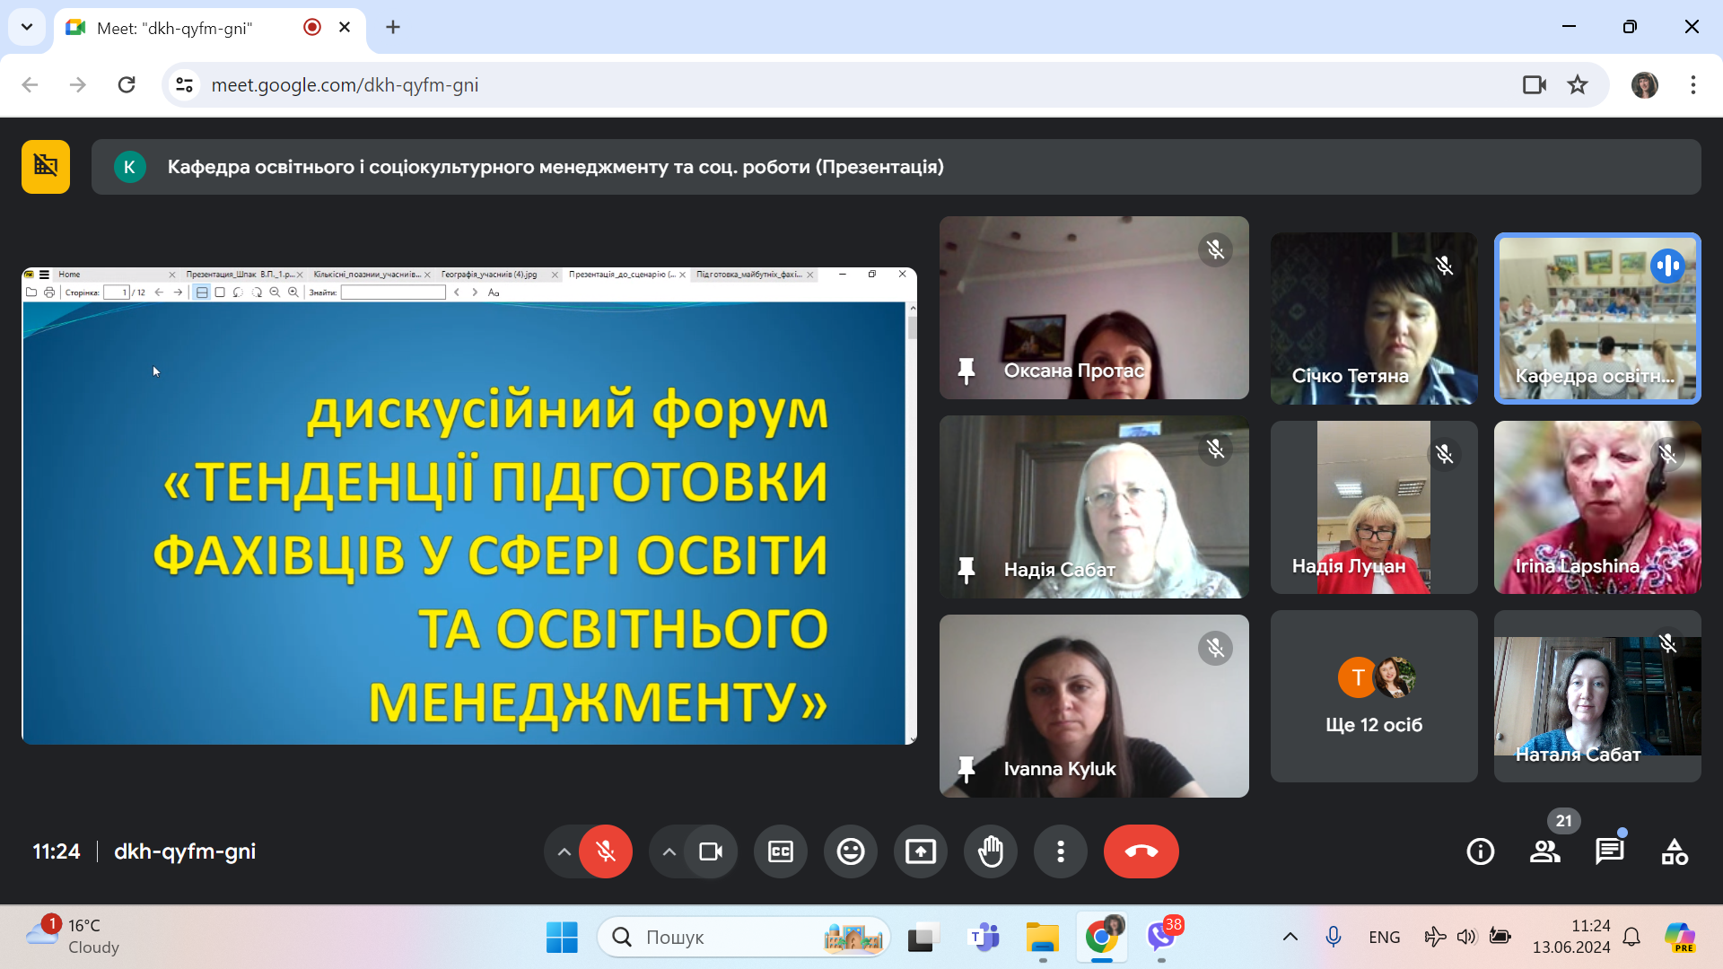Click the present screen icon
Image resolution: width=1723 pixels, height=969 pixels.
tap(920, 851)
